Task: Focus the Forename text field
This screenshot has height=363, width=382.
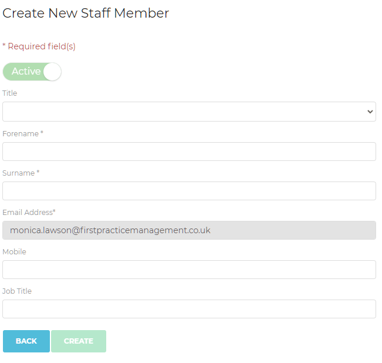Action: point(189,152)
